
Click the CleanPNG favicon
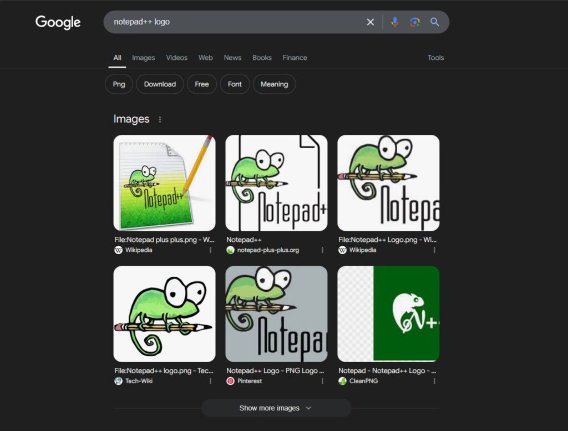coord(342,381)
